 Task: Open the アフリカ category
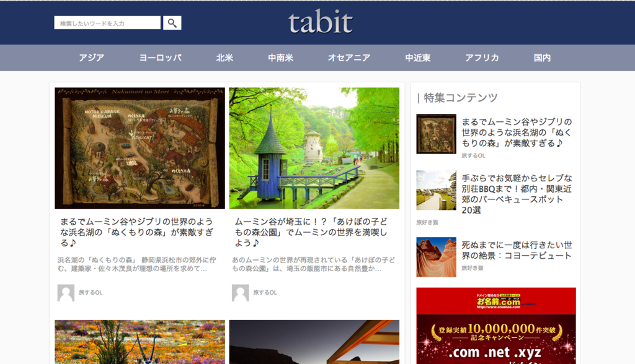(482, 58)
